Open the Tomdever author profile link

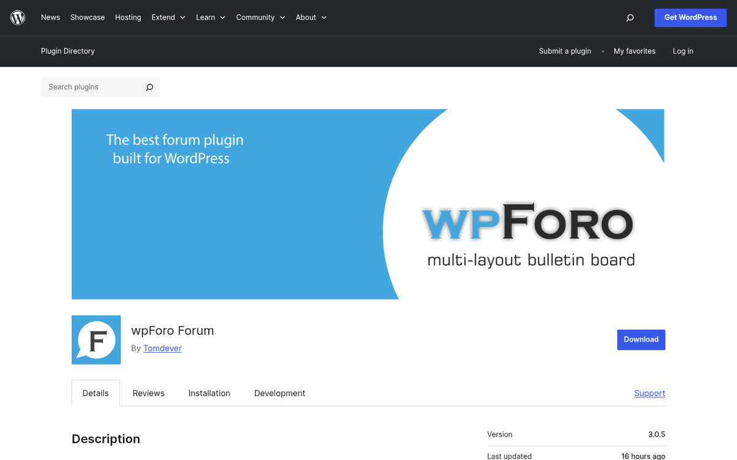click(162, 348)
